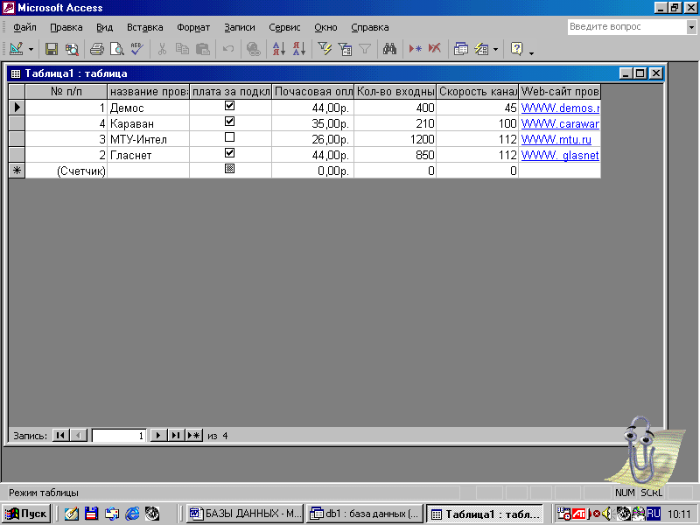Screen dimensions: 700x525
Task: Open Print Preview icon
Action: tap(117, 49)
